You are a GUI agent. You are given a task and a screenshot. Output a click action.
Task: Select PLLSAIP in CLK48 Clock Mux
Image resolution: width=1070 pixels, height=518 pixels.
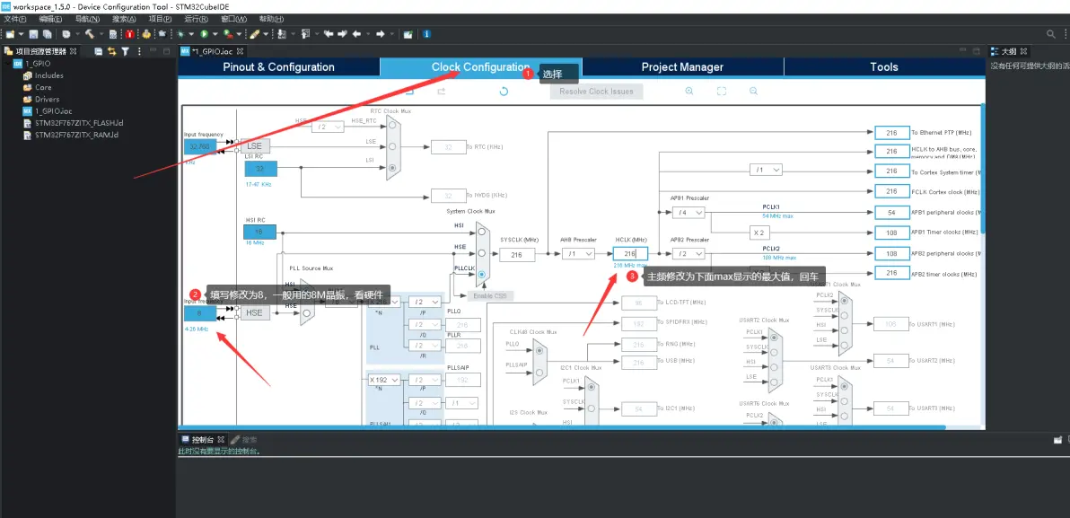coord(539,373)
